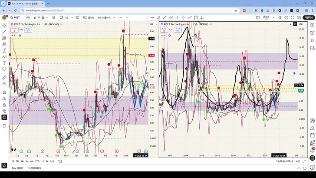Undo the last chart action
This screenshot has width=316, height=178.
coord(121,18)
